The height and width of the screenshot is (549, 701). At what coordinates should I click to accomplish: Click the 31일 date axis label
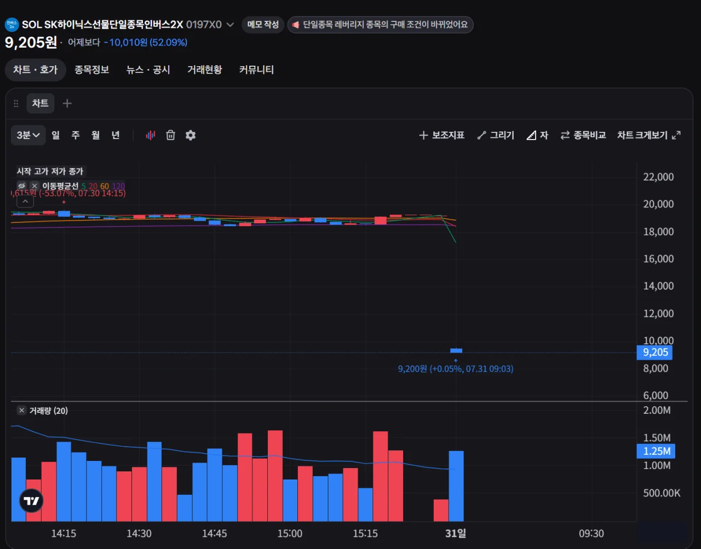click(456, 534)
